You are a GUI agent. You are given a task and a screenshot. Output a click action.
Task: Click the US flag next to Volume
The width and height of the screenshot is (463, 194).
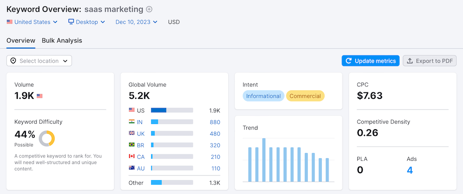click(39, 96)
